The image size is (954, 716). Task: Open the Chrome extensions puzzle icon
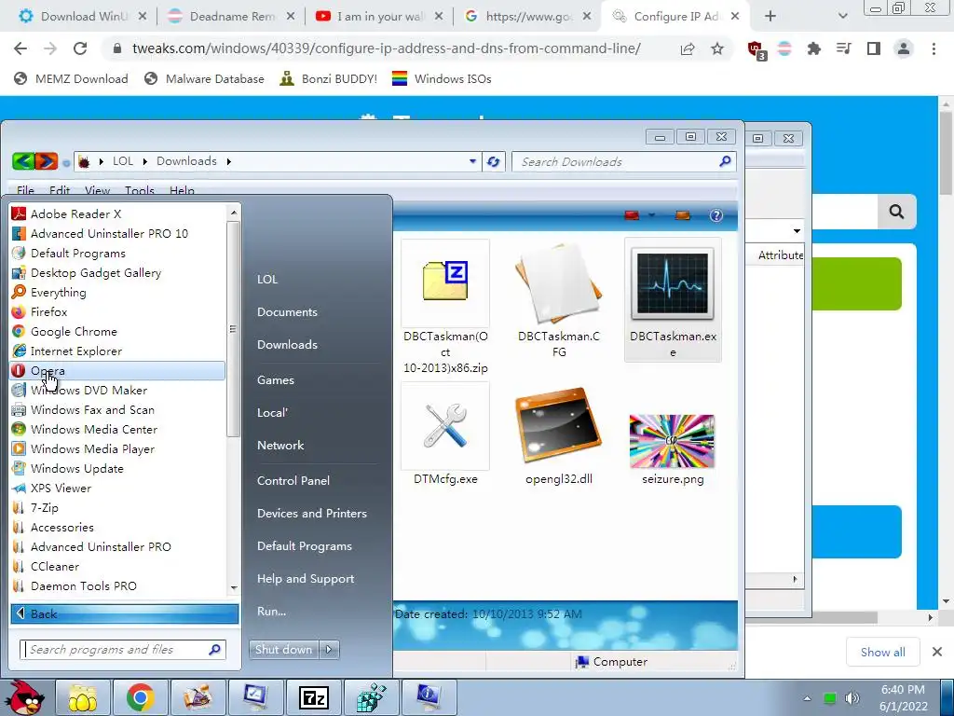pyautogui.click(x=813, y=48)
